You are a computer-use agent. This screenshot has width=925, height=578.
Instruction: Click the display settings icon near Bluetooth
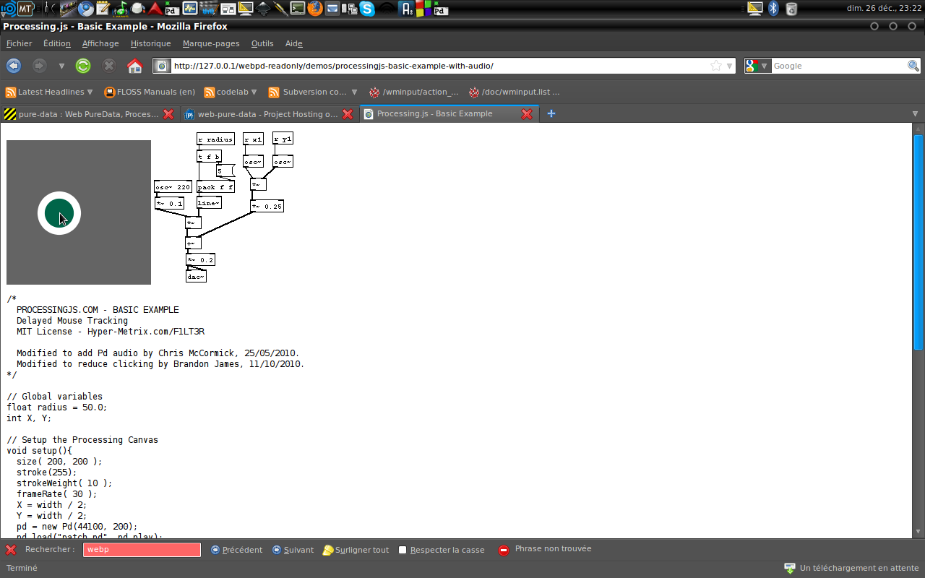click(755, 9)
